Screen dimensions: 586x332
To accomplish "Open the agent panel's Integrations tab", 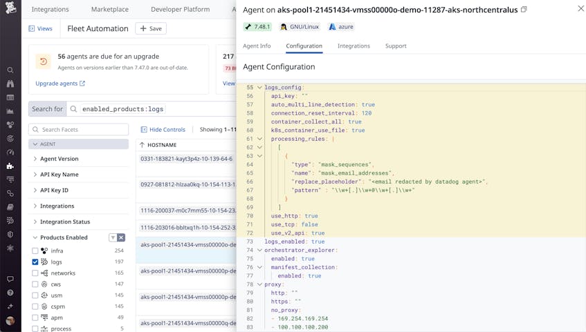I will (354, 46).
